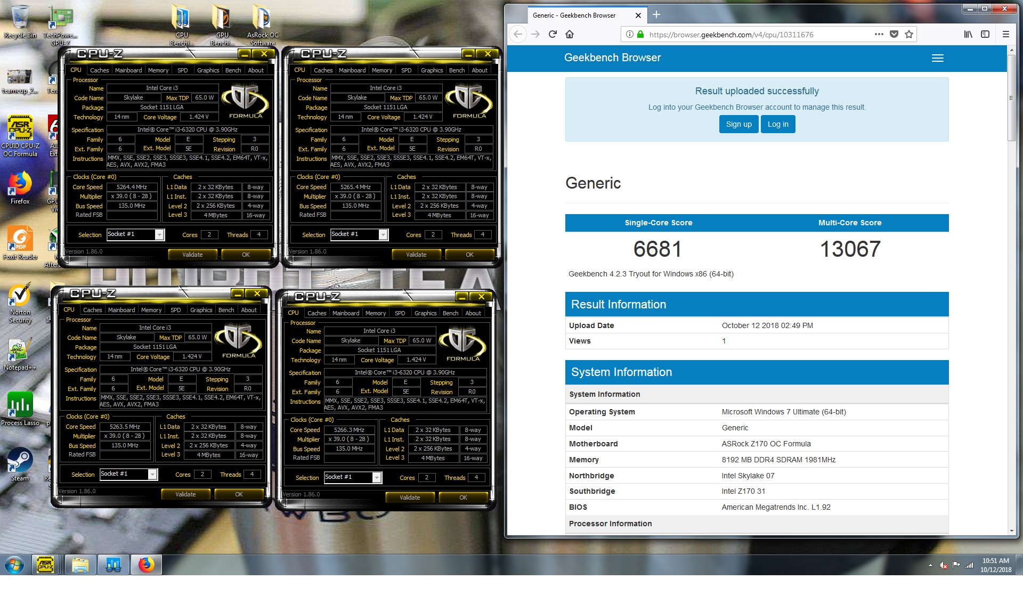Open Mainboard tab in 5264.4 MHz CPU-Z window

[x=128, y=70]
